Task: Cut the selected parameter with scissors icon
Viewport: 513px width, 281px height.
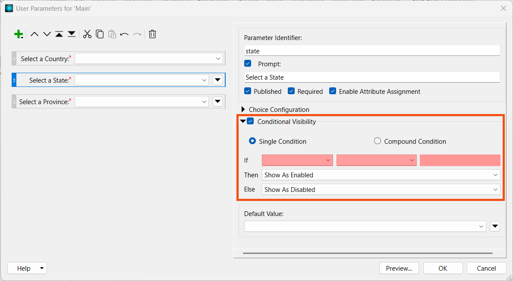Action: pos(87,34)
